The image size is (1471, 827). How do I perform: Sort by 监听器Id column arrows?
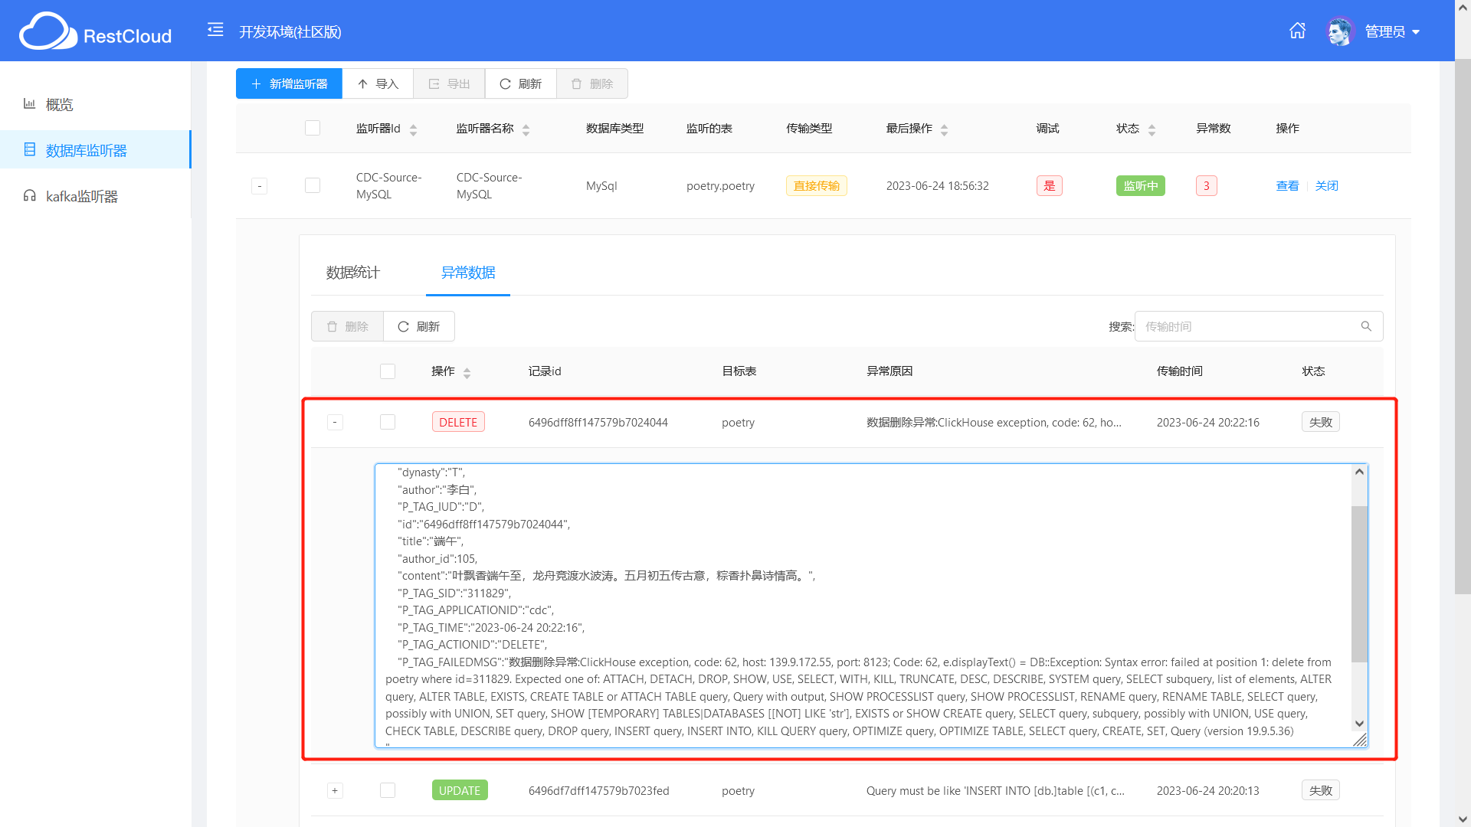coord(413,129)
